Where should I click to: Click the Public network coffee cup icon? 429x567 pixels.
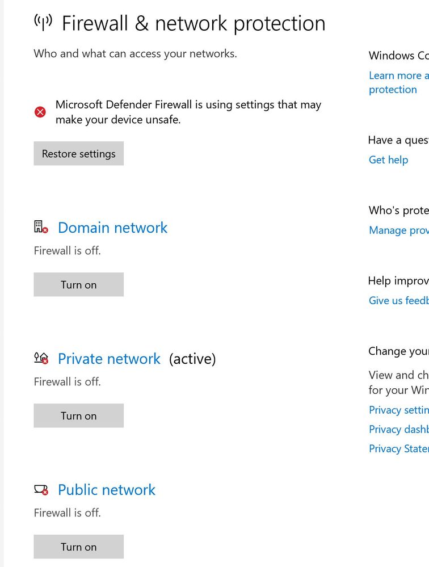(41, 490)
